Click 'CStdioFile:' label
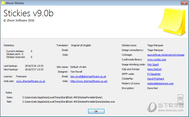The width and height of the screenshot is (189, 117). (128, 79)
